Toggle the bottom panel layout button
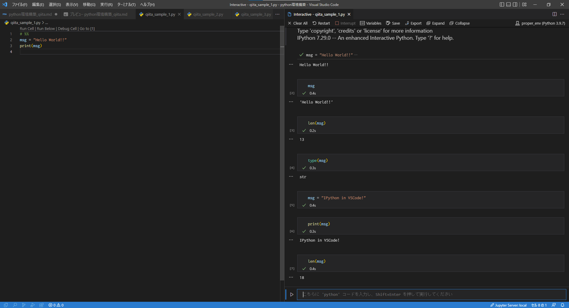The height and width of the screenshot is (308, 569). [508, 4]
